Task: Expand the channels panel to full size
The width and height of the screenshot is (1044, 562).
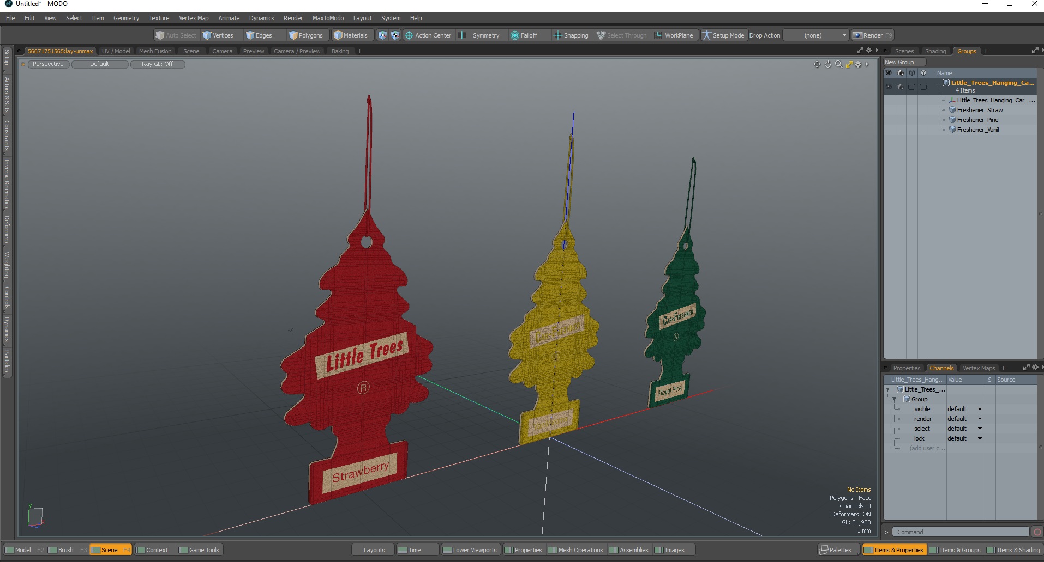Action: (x=1026, y=368)
